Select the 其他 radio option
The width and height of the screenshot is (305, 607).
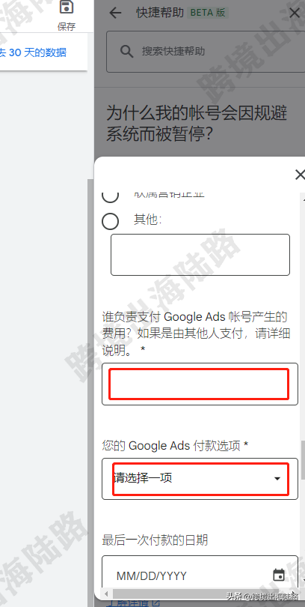tap(111, 221)
